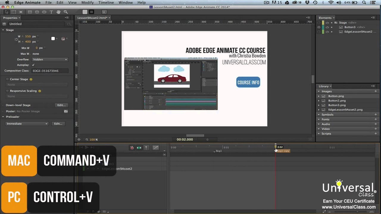
Task: Toggle lock dot for Stage element
Action: [x=332, y=23]
